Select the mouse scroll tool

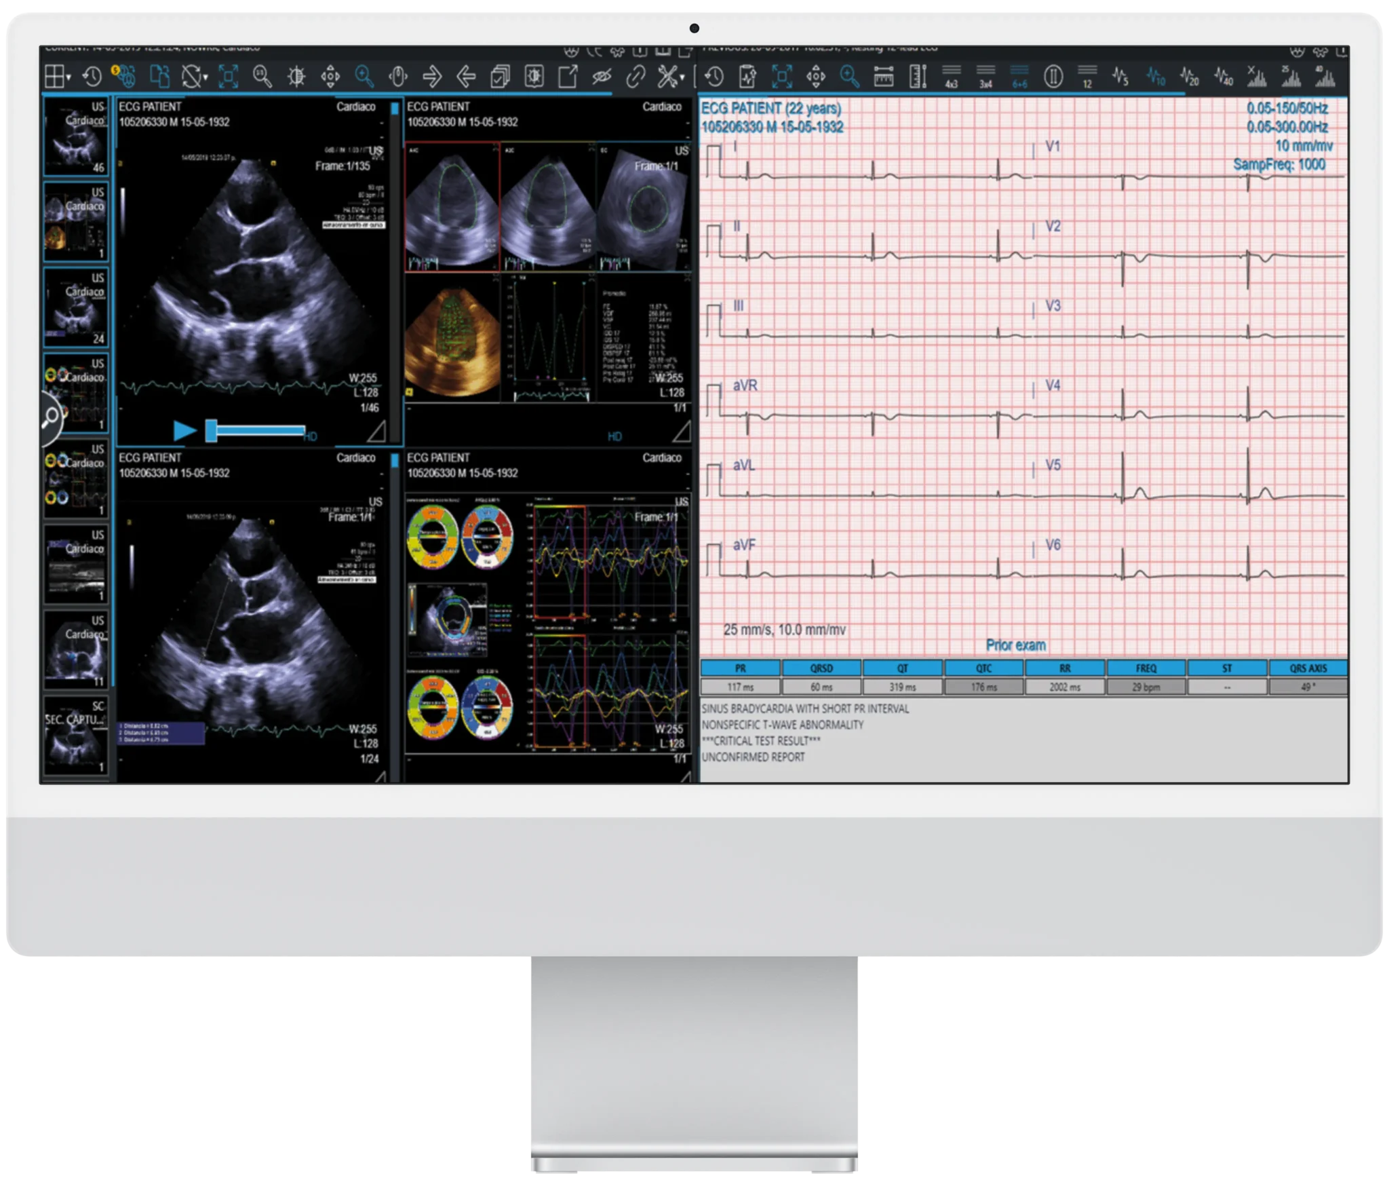point(398,76)
